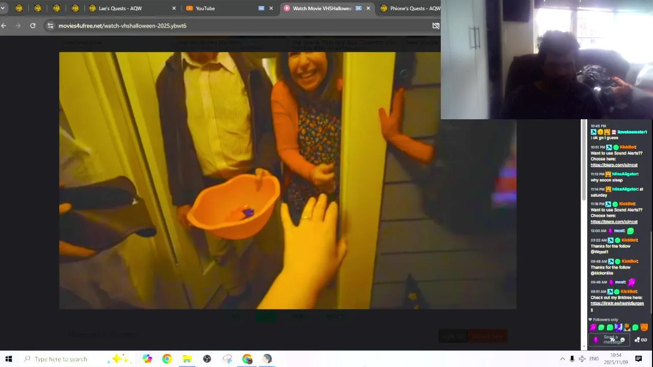Click the green emote in mcst 12:00 AM message
This screenshot has width=653, height=367.
631,231
